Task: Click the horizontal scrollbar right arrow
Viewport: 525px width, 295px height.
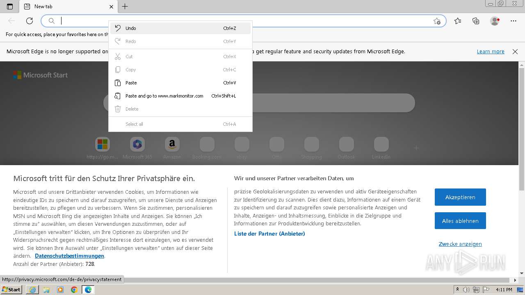Action: coord(516,280)
